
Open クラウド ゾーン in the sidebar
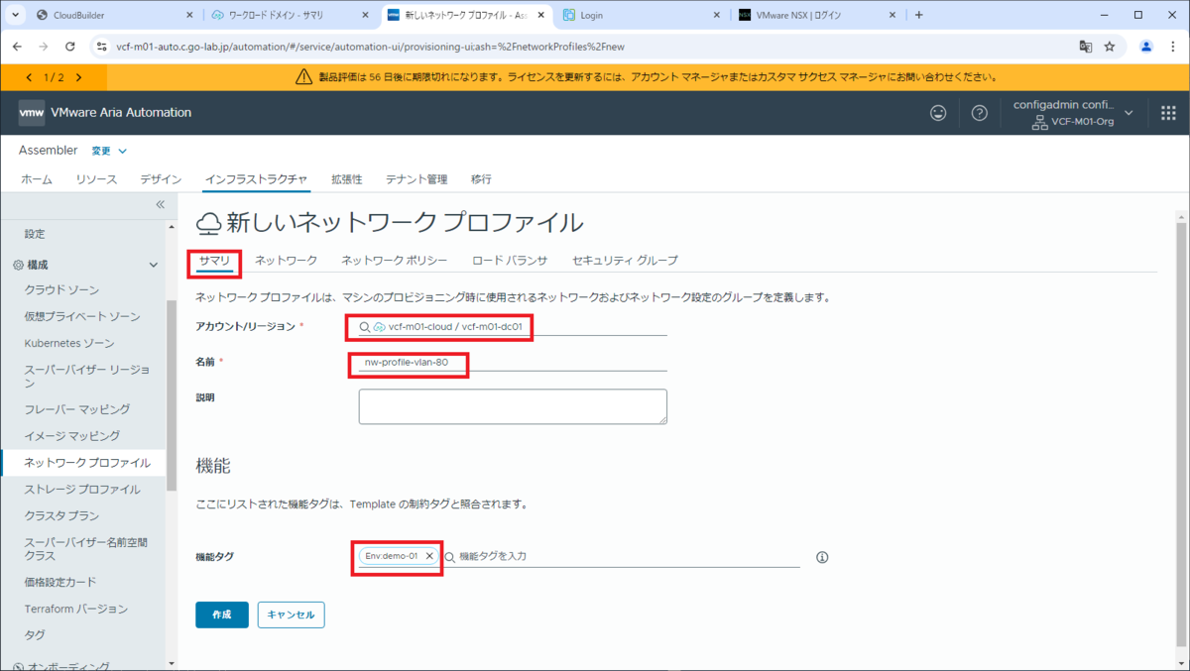pyautogui.click(x=61, y=289)
